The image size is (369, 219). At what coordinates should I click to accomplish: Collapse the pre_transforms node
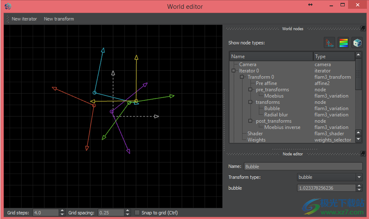(x=250, y=89)
